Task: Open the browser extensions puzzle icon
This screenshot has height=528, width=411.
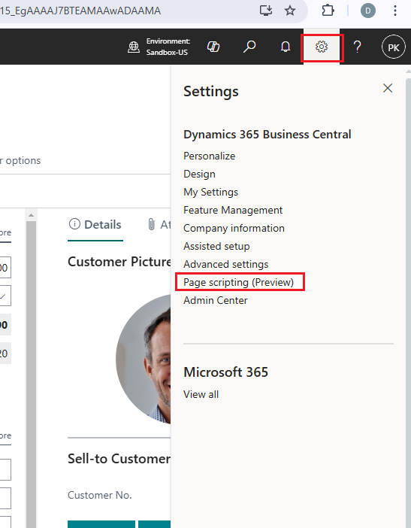Action: pyautogui.click(x=328, y=11)
